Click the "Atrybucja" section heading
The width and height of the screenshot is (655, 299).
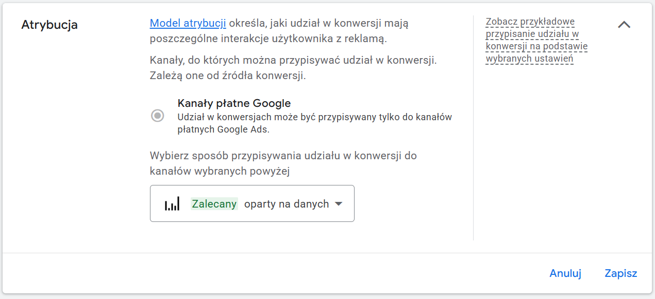[49, 25]
